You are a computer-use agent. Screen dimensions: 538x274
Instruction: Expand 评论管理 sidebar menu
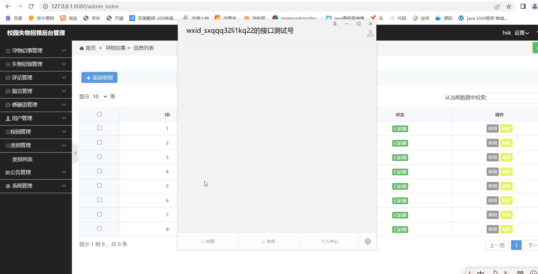pos(36,78)
